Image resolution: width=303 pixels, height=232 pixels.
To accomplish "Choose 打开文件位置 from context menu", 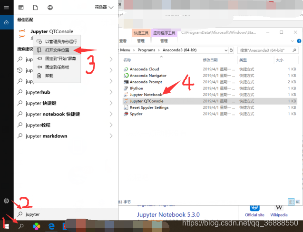I will tap(57, 50).
